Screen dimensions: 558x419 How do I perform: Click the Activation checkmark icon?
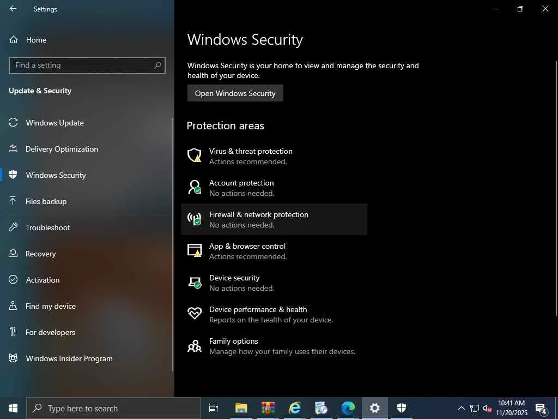click(x=13, y=279)
